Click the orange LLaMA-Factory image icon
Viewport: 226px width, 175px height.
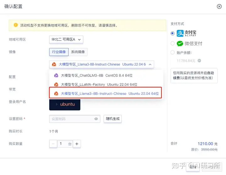(56, 84)
